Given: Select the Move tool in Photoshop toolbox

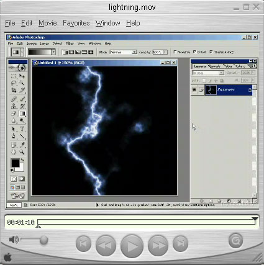Looking at the screenshot, I should [x=22, y=76].
